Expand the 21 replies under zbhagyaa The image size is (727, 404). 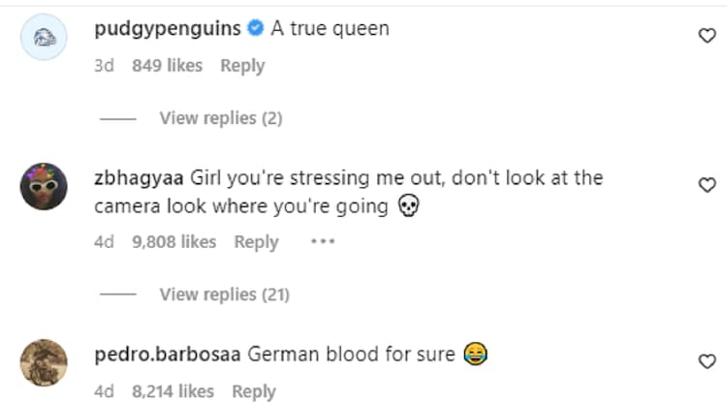click(x=224, y=295)
